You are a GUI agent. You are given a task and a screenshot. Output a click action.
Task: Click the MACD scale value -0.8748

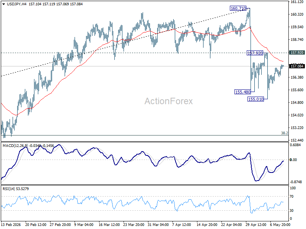(296, 182)
